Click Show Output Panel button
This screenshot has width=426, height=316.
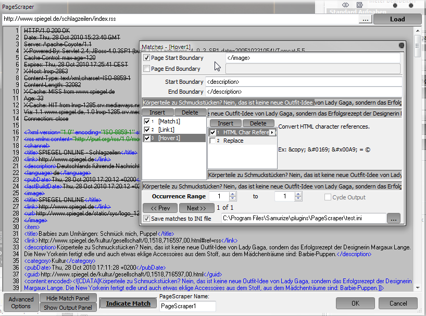click(x=68, y=308)
